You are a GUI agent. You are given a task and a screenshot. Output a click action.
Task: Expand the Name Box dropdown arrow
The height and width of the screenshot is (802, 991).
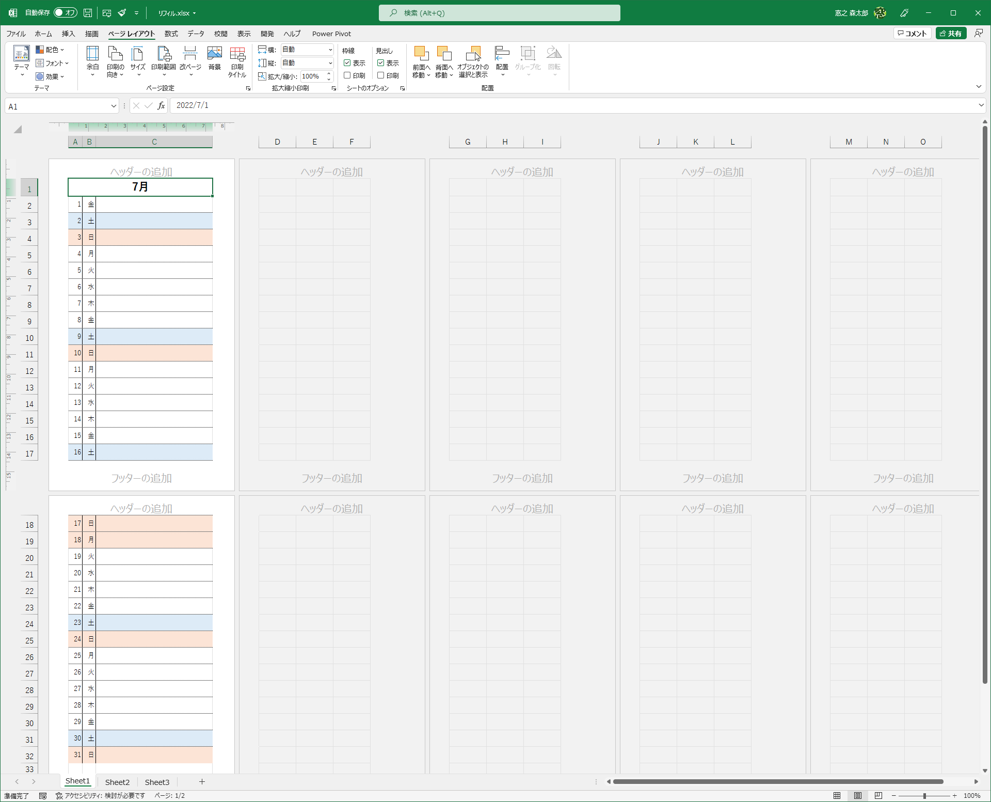pos(114,106)
